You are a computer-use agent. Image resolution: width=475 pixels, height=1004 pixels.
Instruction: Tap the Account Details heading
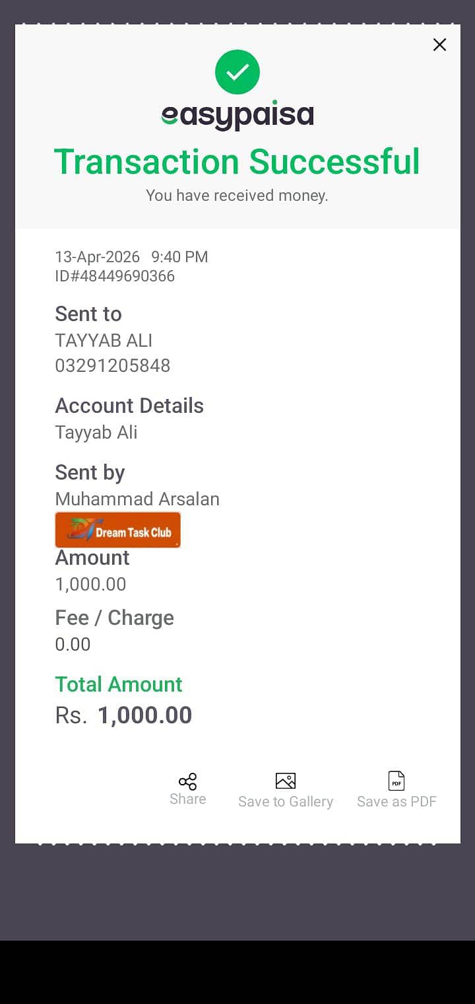click(129, 406)
